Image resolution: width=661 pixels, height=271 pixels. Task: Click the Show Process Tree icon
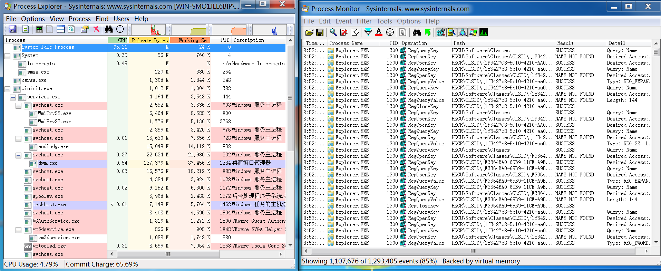(50, 29)
